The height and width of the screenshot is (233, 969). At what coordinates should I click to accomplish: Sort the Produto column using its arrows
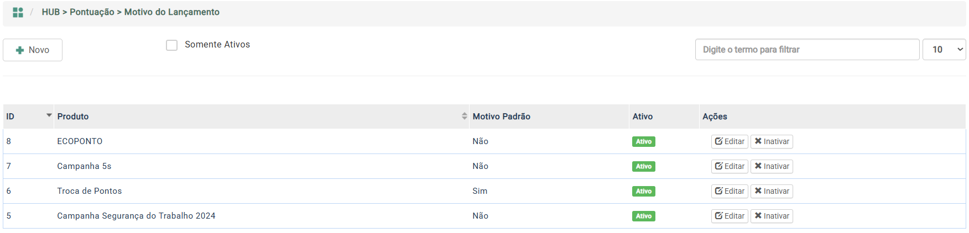click(x=464, y=116)
